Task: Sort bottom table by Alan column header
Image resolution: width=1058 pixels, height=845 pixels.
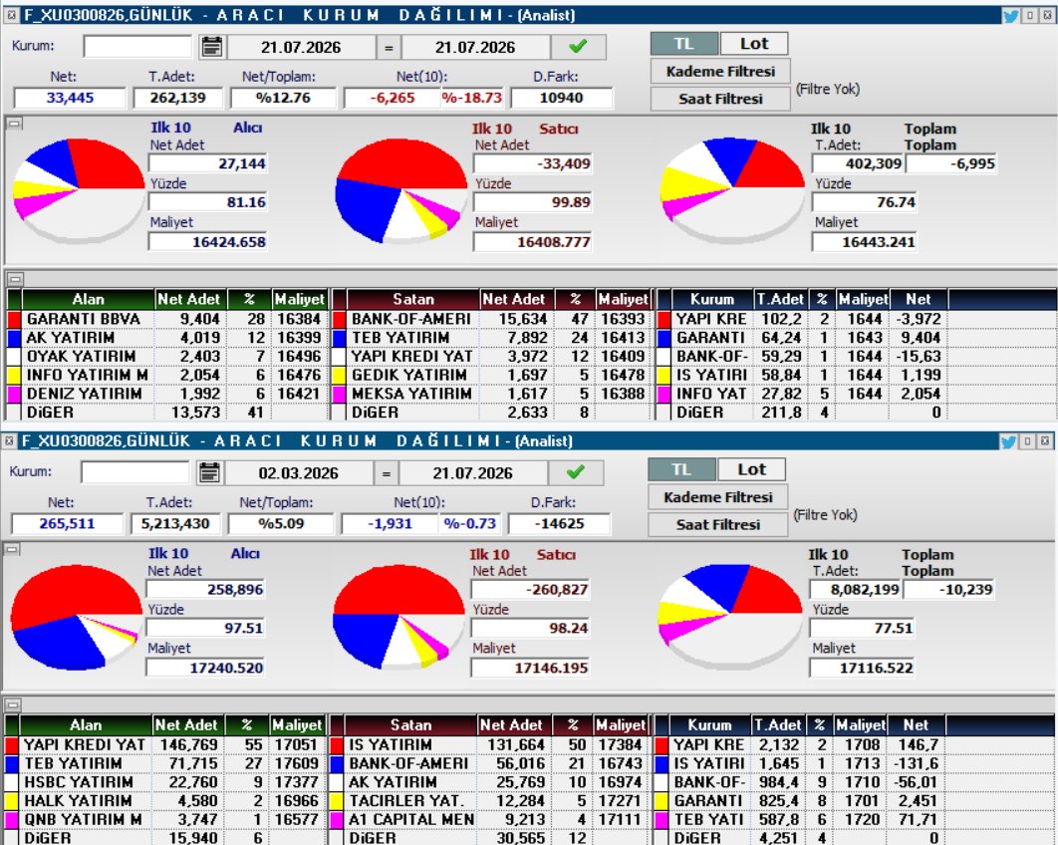Action: point(86,724)
